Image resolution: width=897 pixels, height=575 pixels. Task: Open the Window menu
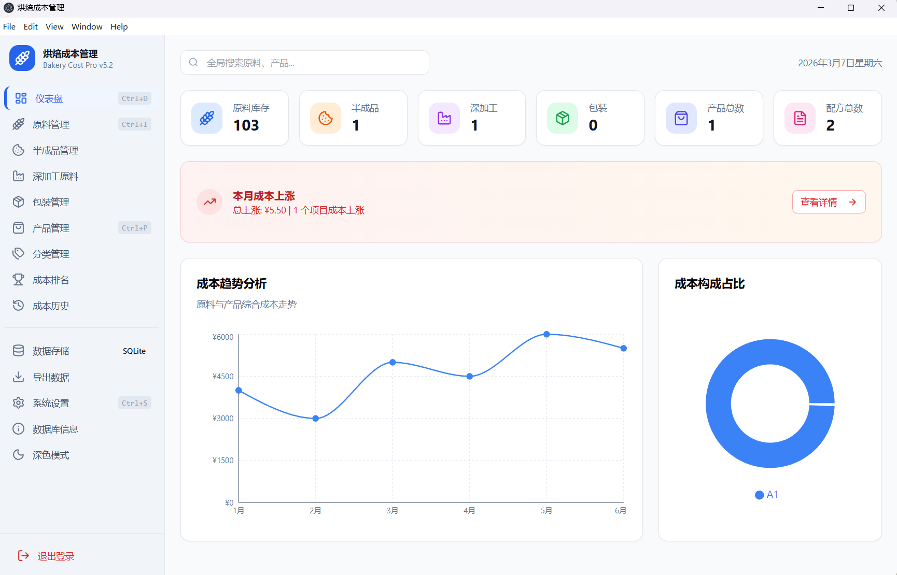click(87, 26)
